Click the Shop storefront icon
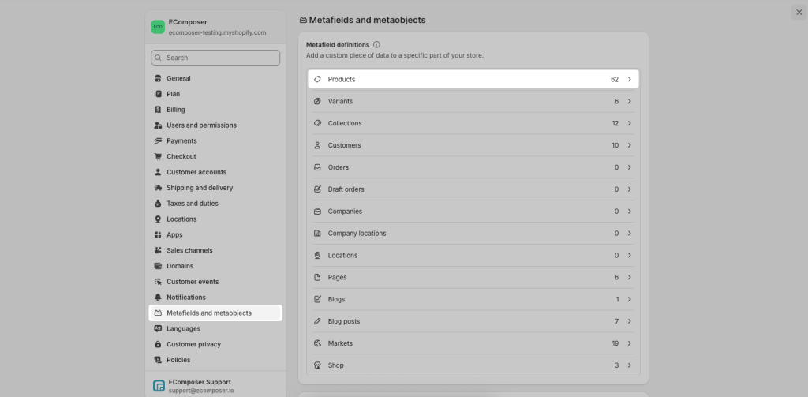The height and width of the screenshot is (397, 808). point(317,365)
